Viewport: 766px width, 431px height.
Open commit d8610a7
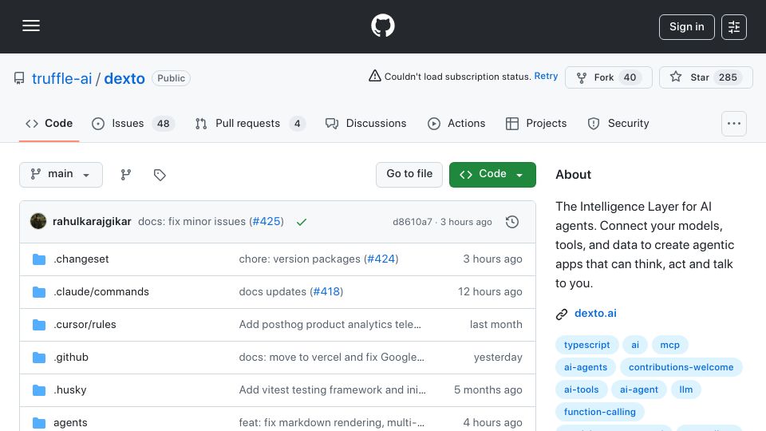pos(413,222)
